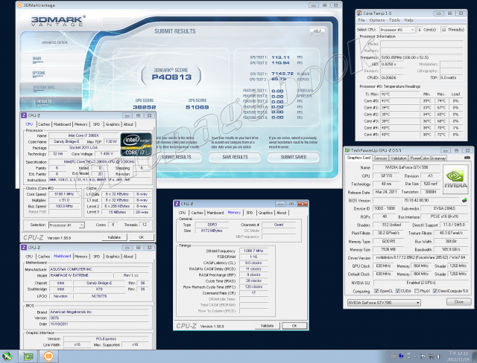This screenshot has width=477, height=363.
Task: Open Mainboard tab in the CPU-Z Memory window
Action: [x=215, y=213]
